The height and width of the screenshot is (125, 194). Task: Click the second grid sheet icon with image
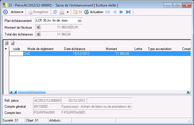(13, 43)
